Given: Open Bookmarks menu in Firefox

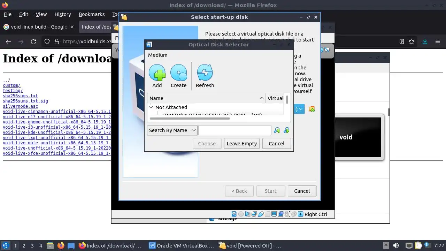Looking at the screenshot, I should 92,14.
